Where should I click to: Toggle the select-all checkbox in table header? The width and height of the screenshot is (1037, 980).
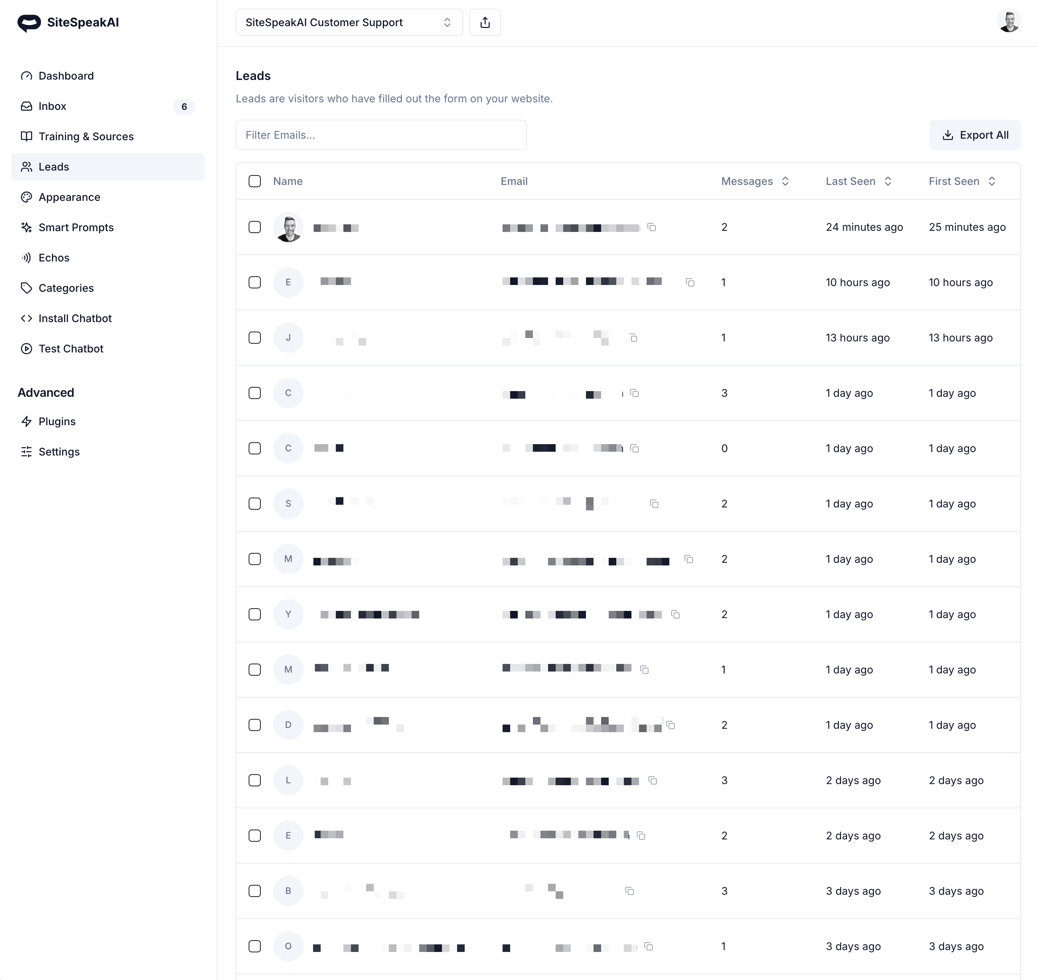coord(254,181)
